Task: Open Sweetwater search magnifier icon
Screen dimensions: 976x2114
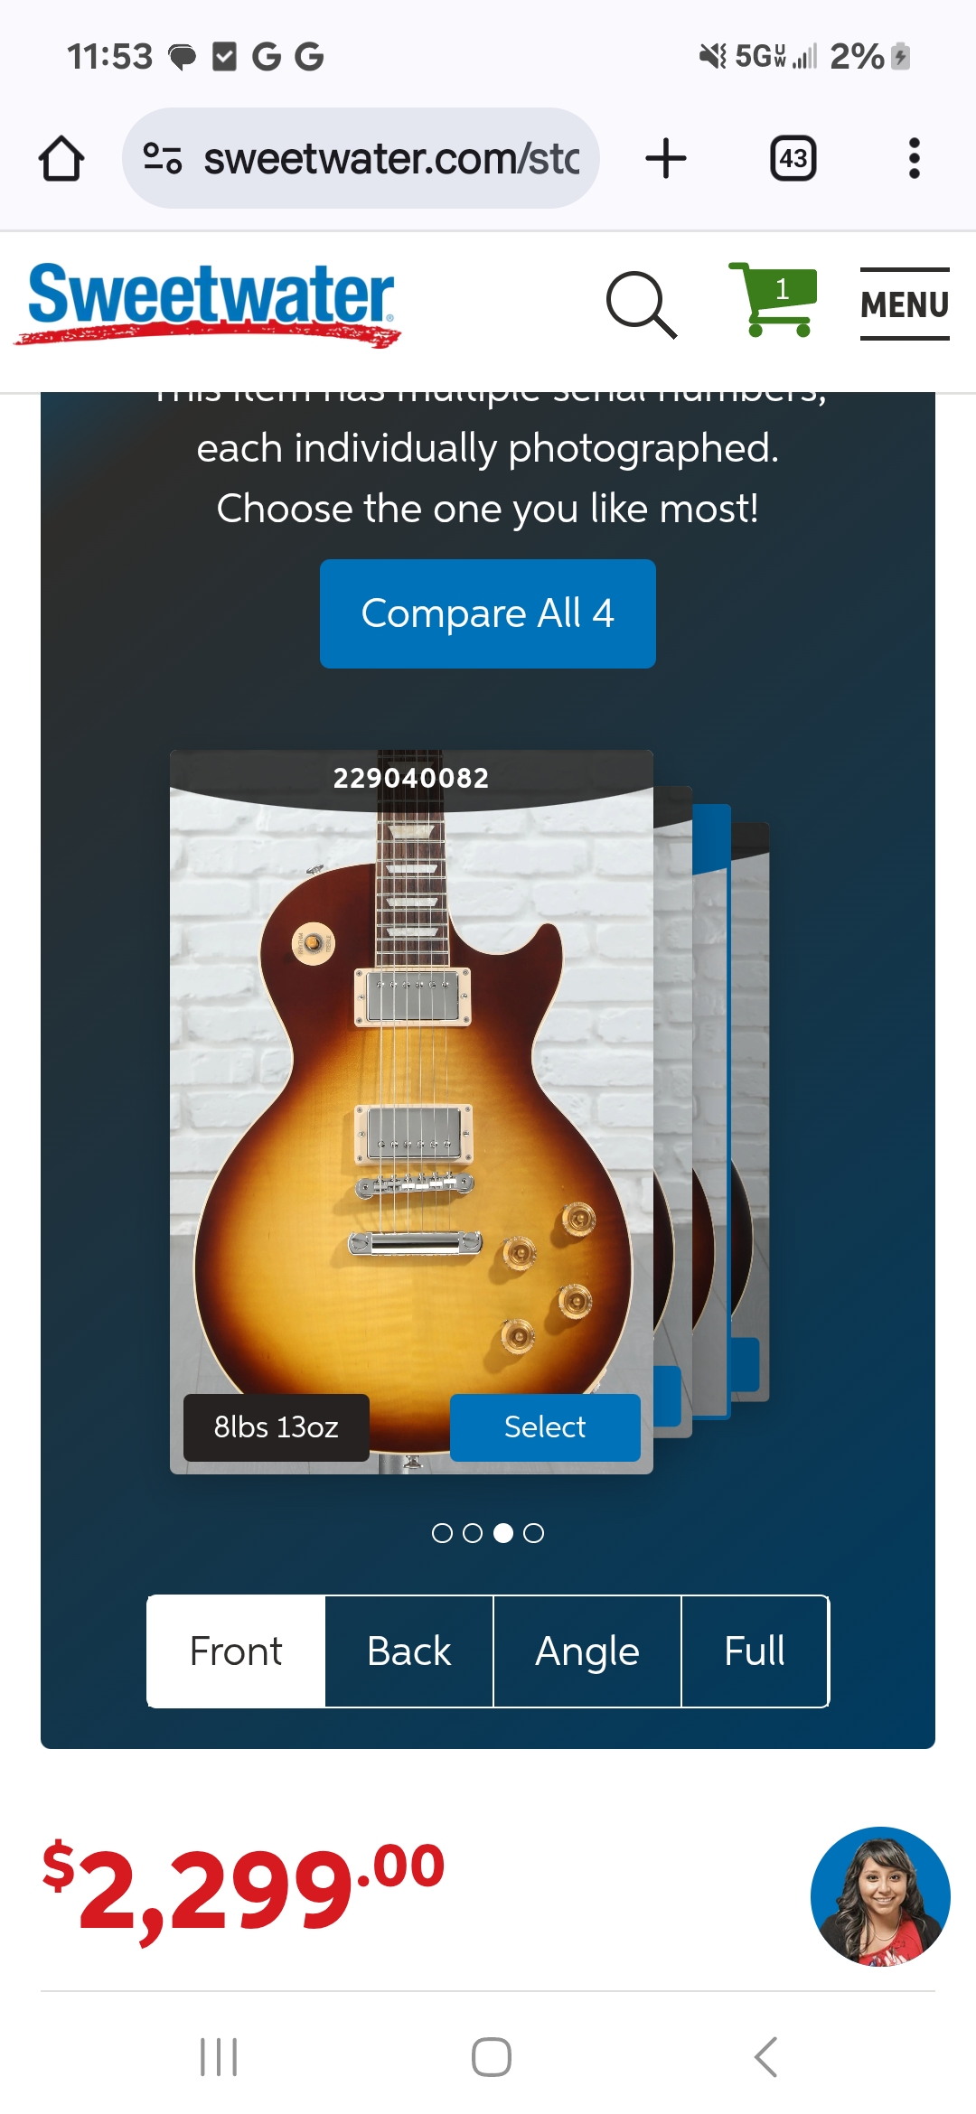Action: click(x=641, y=304)
